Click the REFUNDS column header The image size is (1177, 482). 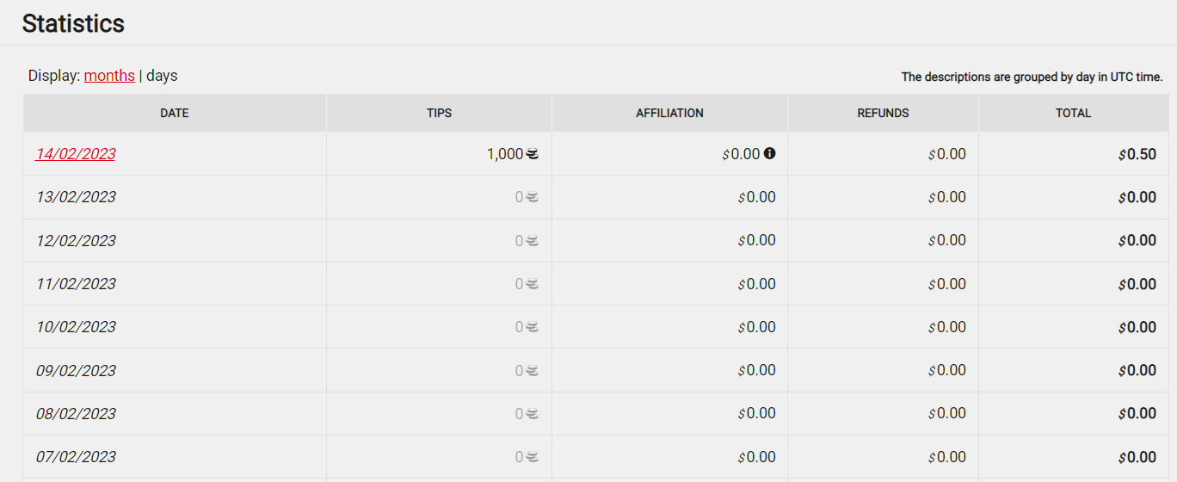click(x=883, y=113)
